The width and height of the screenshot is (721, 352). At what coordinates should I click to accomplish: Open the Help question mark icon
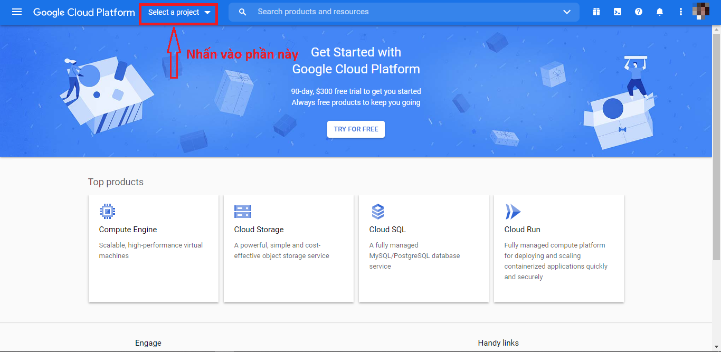[x=639, y=12]
